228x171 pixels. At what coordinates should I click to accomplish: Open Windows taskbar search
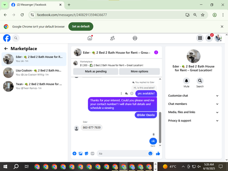coord(16,167)
